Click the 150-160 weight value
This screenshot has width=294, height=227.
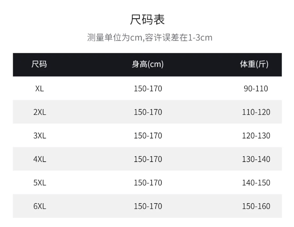256,206
